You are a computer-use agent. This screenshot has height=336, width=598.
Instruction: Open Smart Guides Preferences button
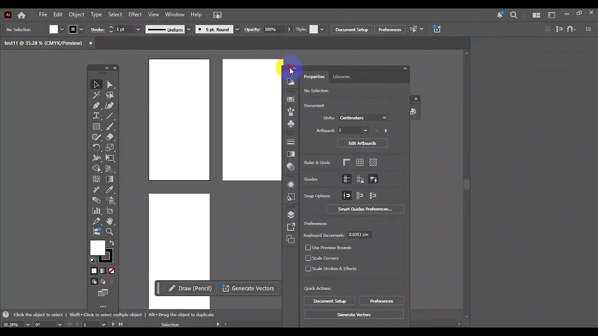[365, 209]
